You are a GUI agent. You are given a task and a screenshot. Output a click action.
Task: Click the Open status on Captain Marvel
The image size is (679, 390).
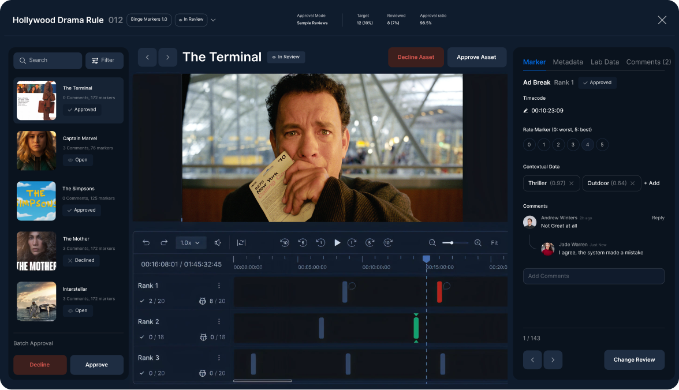coord(77,160)
